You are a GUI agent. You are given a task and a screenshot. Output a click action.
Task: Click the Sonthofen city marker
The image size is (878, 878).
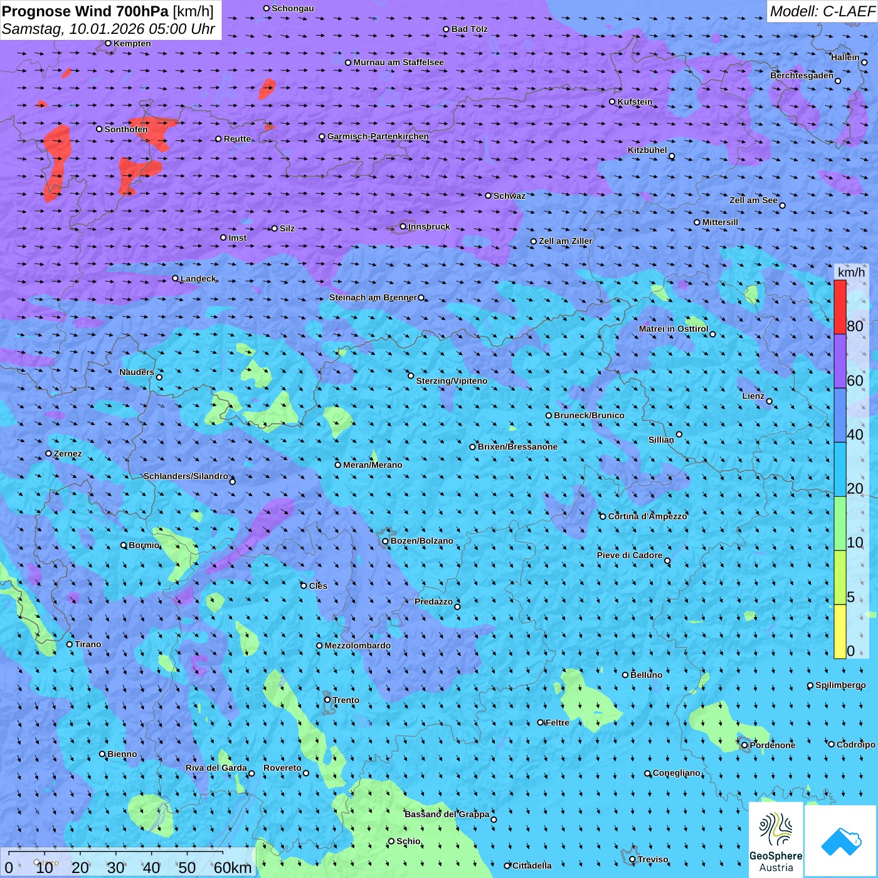pos(99,129)
